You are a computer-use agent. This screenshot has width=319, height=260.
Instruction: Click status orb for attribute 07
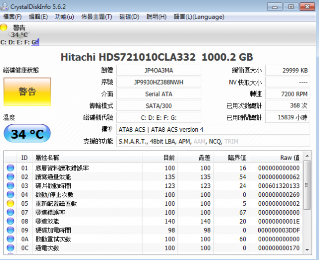tap(10, 212)
